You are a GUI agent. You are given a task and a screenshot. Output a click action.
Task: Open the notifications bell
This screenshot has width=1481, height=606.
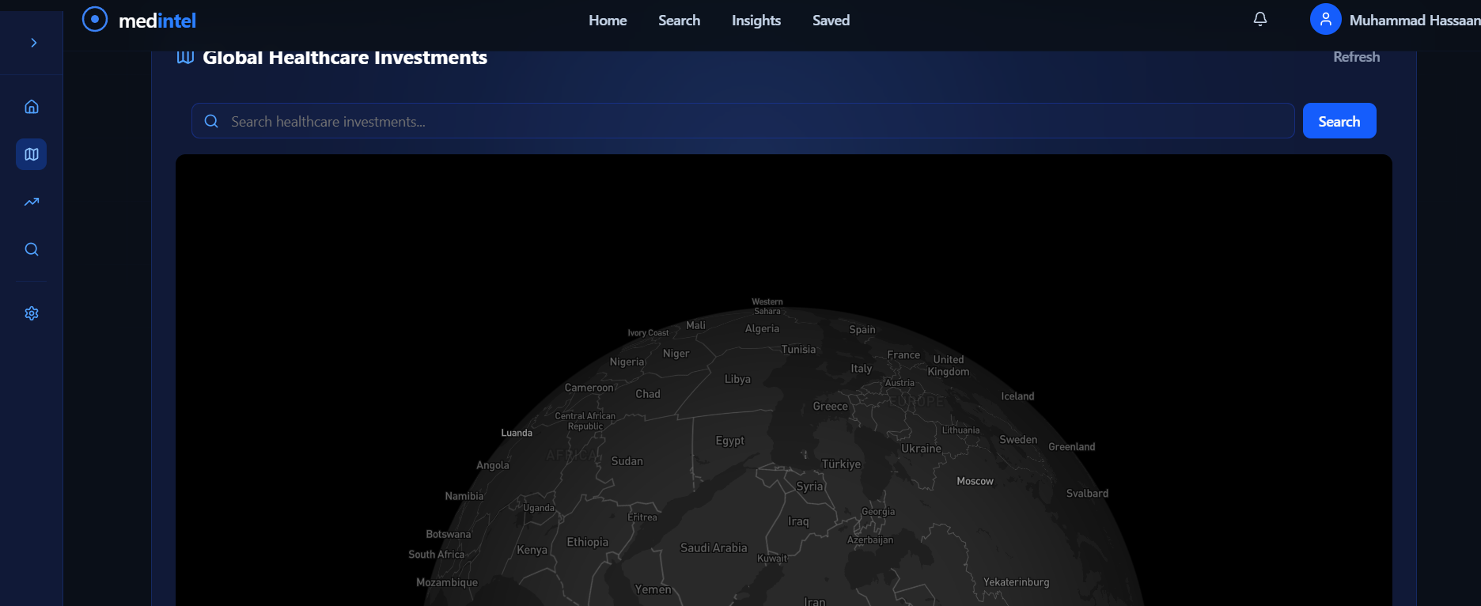[1260, 19]
